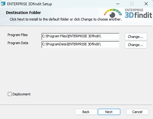The image size is (153, 119).
Task: Close the Setup window with X
Action: pos(146,4)
